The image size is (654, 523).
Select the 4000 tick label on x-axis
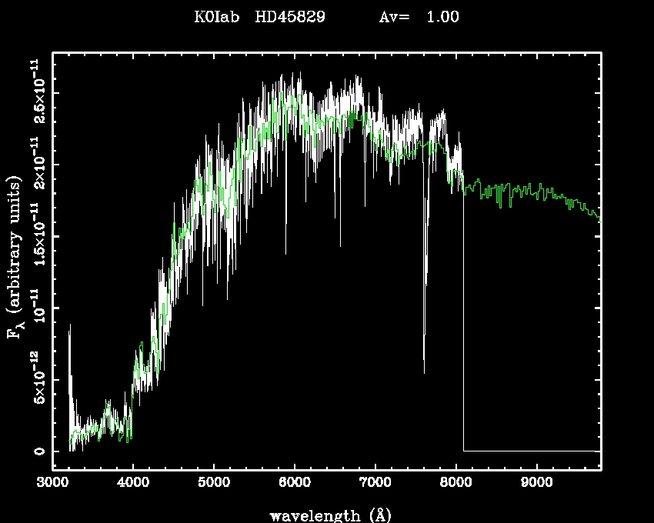pyautogui.click(x=133, y=484)
